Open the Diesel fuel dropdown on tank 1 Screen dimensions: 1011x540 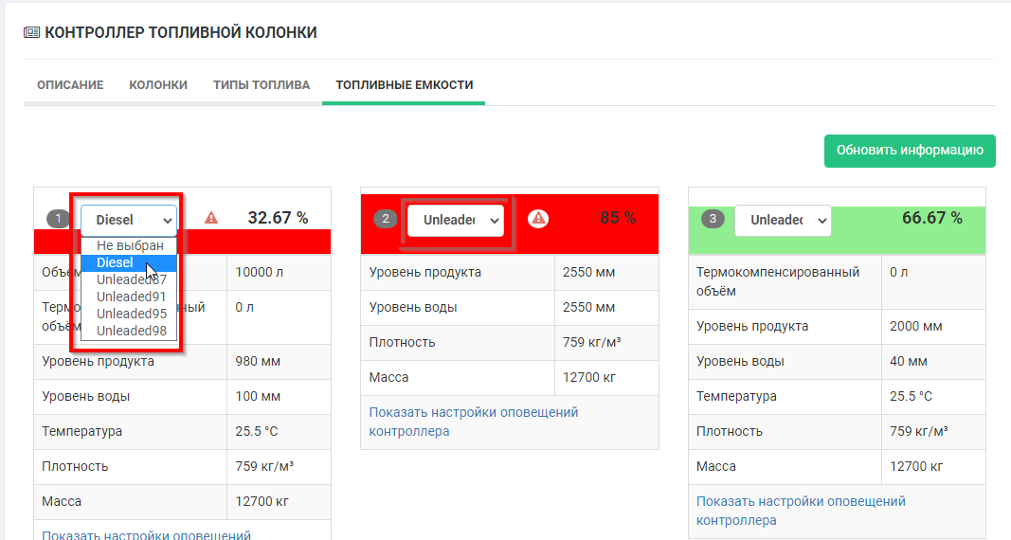coord(129,220)
